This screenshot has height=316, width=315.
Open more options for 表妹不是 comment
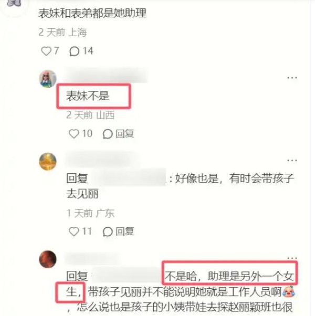(292, 78)
